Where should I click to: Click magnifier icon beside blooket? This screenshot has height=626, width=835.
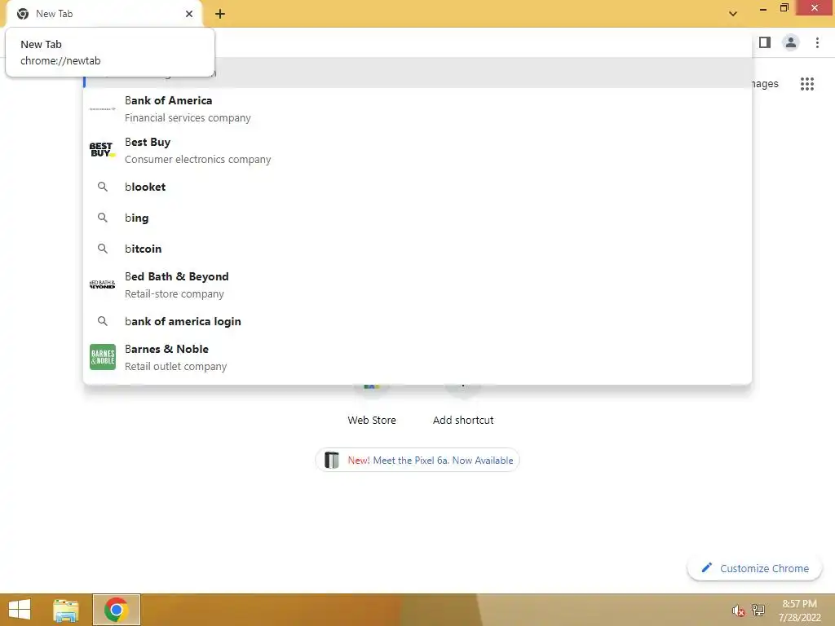[103, 187]
